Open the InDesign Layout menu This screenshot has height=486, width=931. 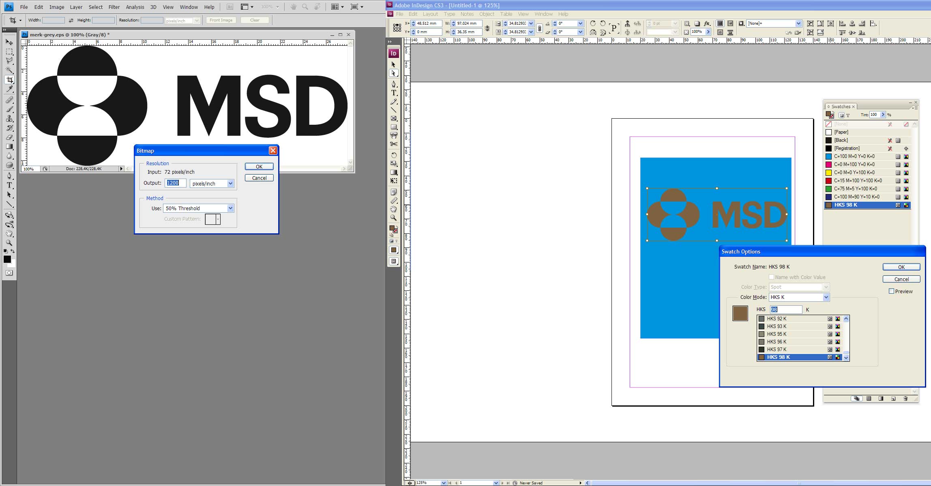(x=430, y=14)
